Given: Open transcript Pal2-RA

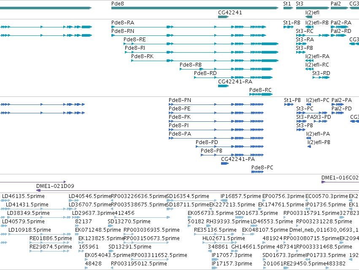Looking at the screenshot, I should [x=340, y=27].
